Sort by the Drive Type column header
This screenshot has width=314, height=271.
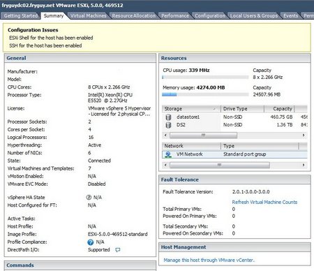(242, 109)
